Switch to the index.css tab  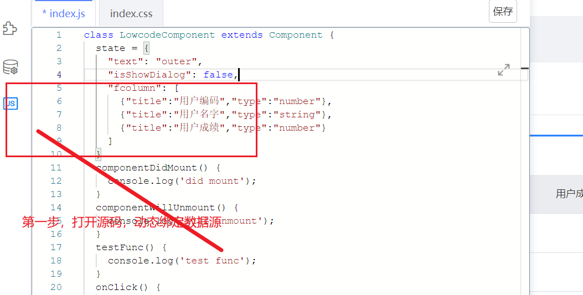pyautogui.click(x=131, y=14)
